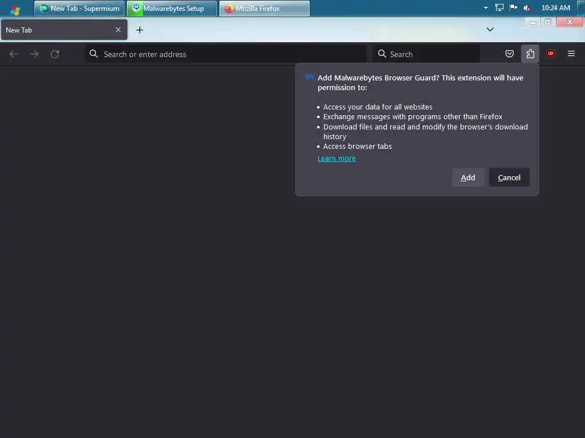585x438 pixels.
Task: Click the Extensions puzzle piece icon
Action: (x=530, y=54)
